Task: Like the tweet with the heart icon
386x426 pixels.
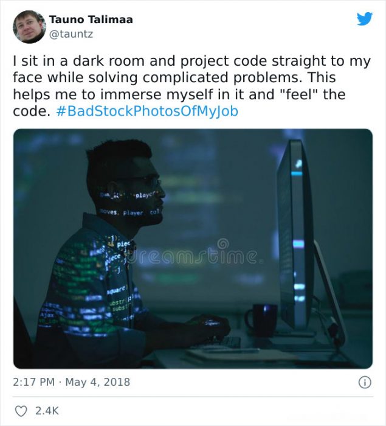Action: coord(21,411)
